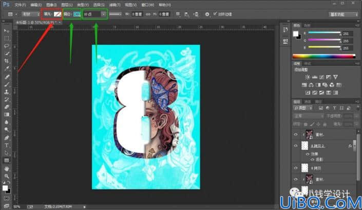Open collapsed History panel icon
This screenshot has width=362, height=210.
coord(285,30)
